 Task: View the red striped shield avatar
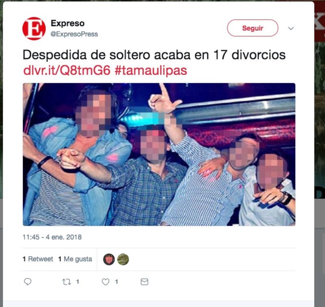click(109, 259)
